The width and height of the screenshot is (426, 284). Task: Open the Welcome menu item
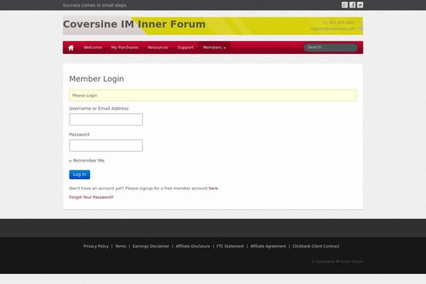(x=92, y=48)
